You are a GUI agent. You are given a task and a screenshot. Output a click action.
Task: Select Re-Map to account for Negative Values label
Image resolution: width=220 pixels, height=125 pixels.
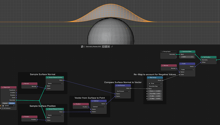point(155,74)
